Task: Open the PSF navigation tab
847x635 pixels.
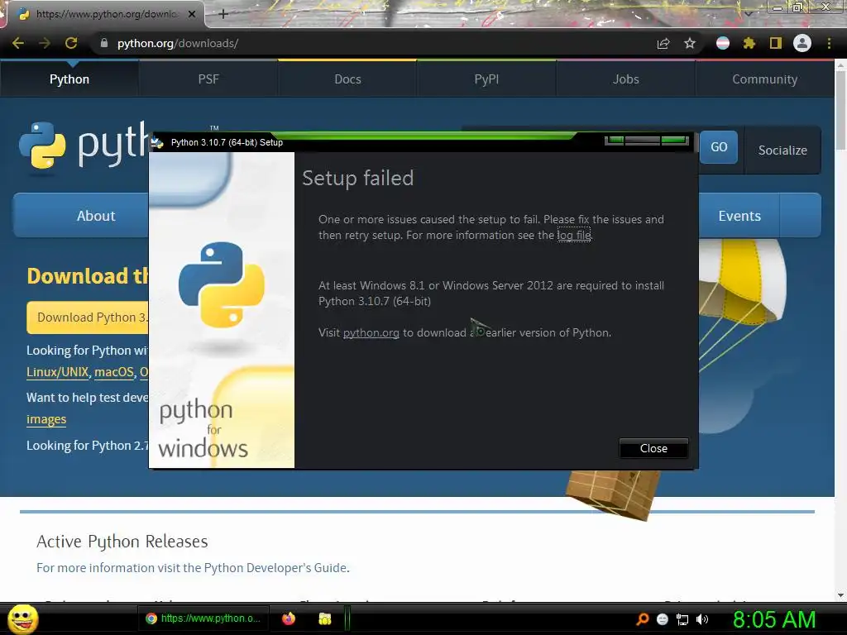Action: (208, 79)
